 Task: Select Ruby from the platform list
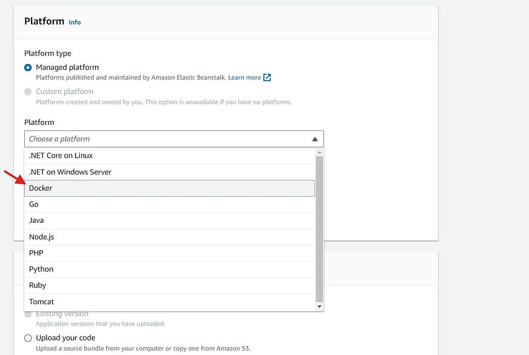[169, 286]
